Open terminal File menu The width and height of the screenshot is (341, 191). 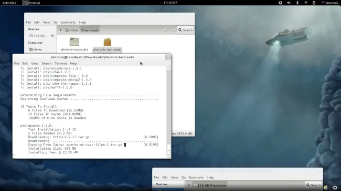(x=17, y=64)
